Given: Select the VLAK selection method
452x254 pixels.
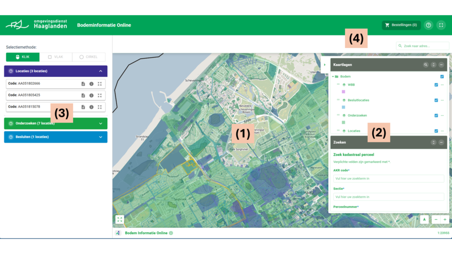Looking at the screenshot, I should point(56,57).
